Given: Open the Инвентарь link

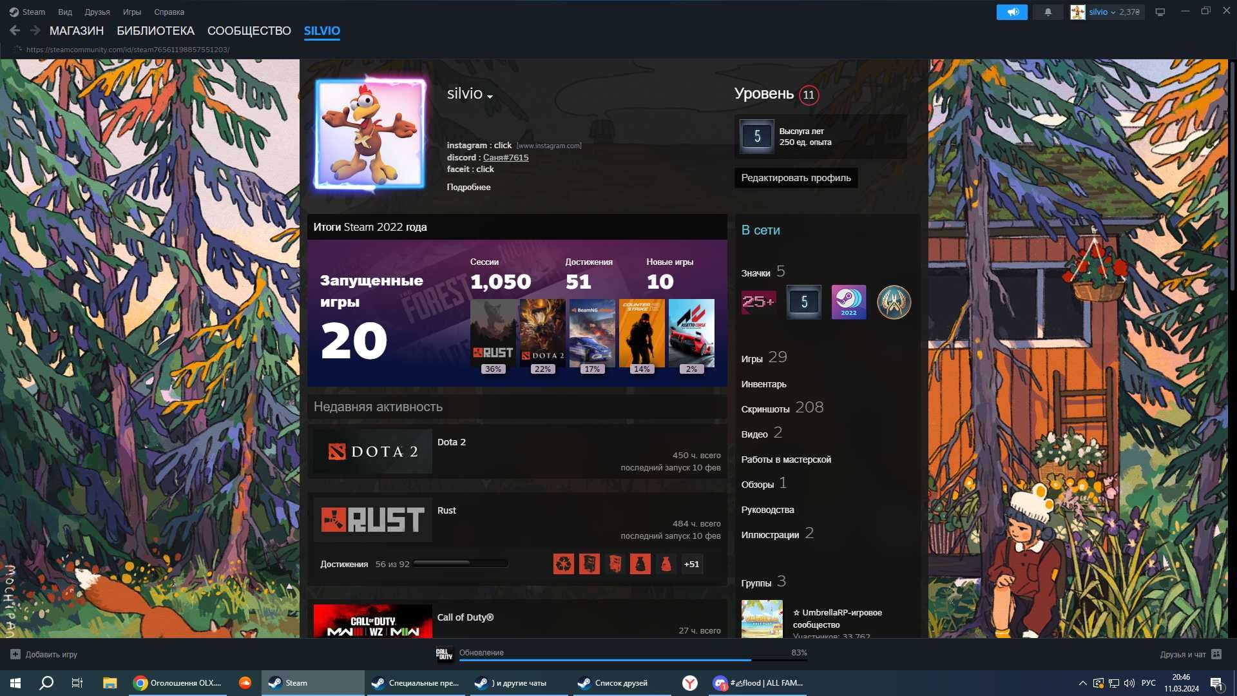Looking at the screenshot, I should coord(763,384).
